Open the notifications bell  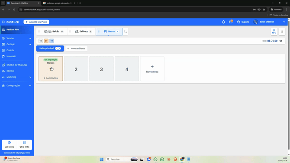[223, 22]
